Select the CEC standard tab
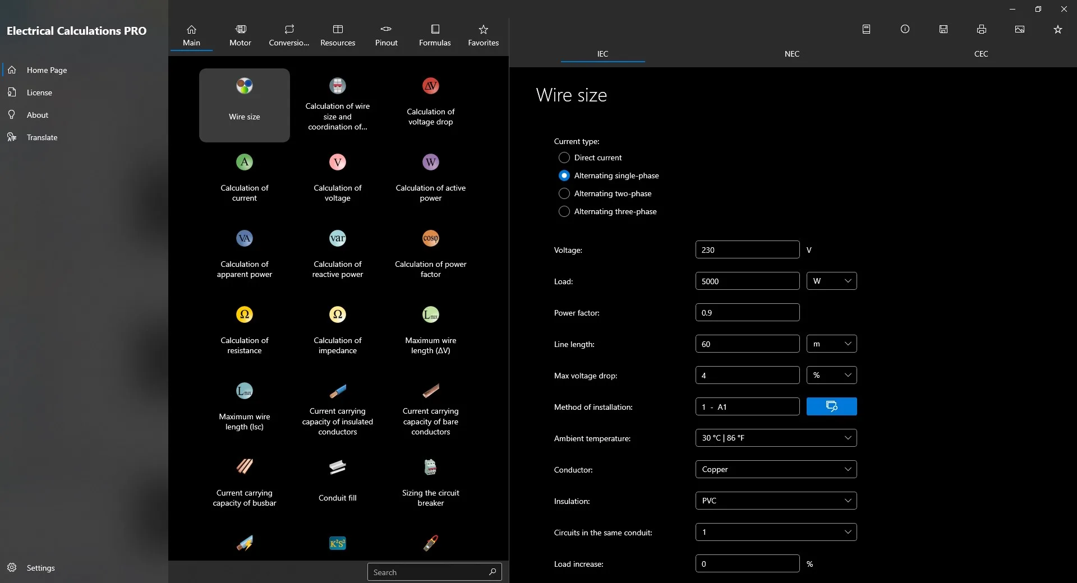Image resolution: width=1077 pixels, height=583 pixels. (x=981, y=54)
